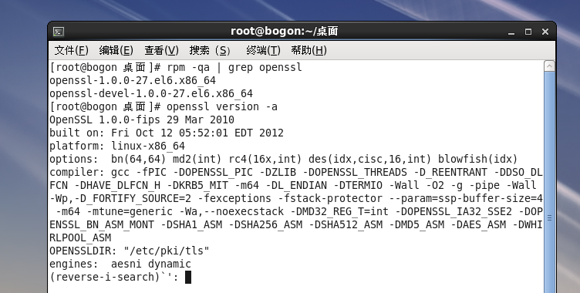Screen dimensions: 580x293
Task: Click the vertical scrollbar thumb grip
Action: pos(549,218)
